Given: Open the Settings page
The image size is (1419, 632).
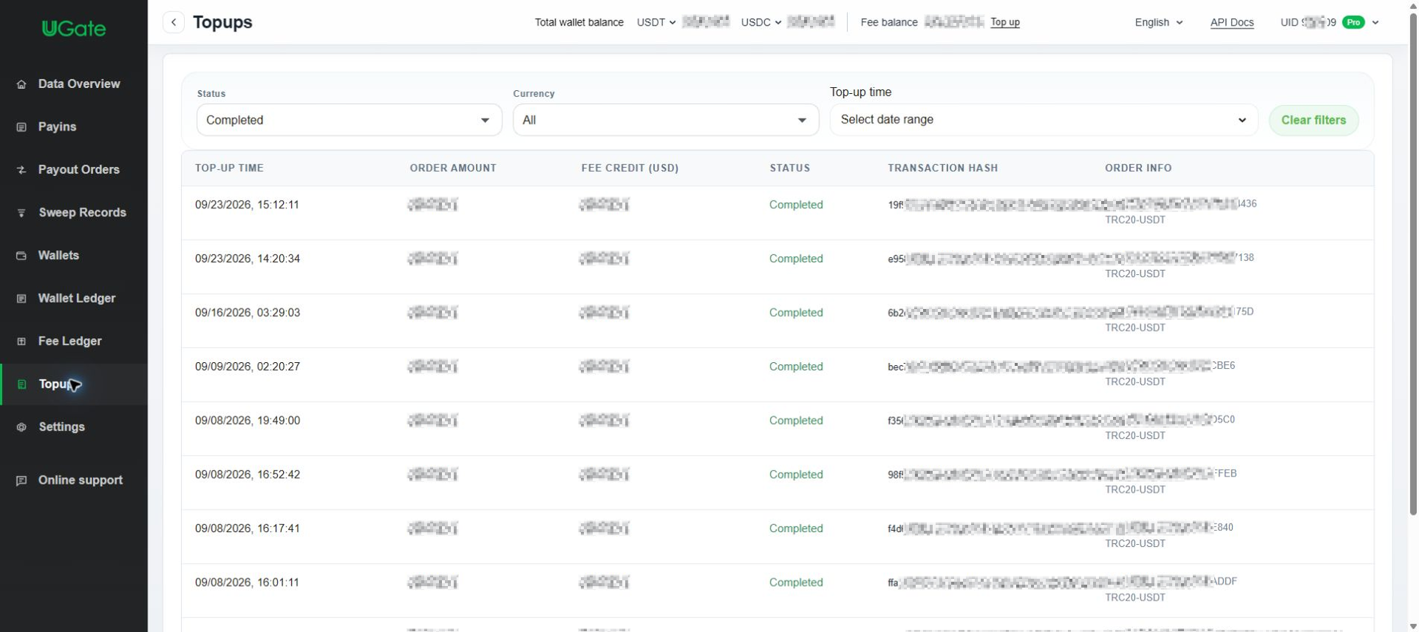Looking at the screenshot, I should (74, 427).
